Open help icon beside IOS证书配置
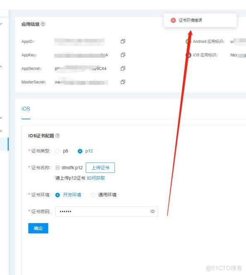Viewport: 246px width, 275px height. coord(58,136)
